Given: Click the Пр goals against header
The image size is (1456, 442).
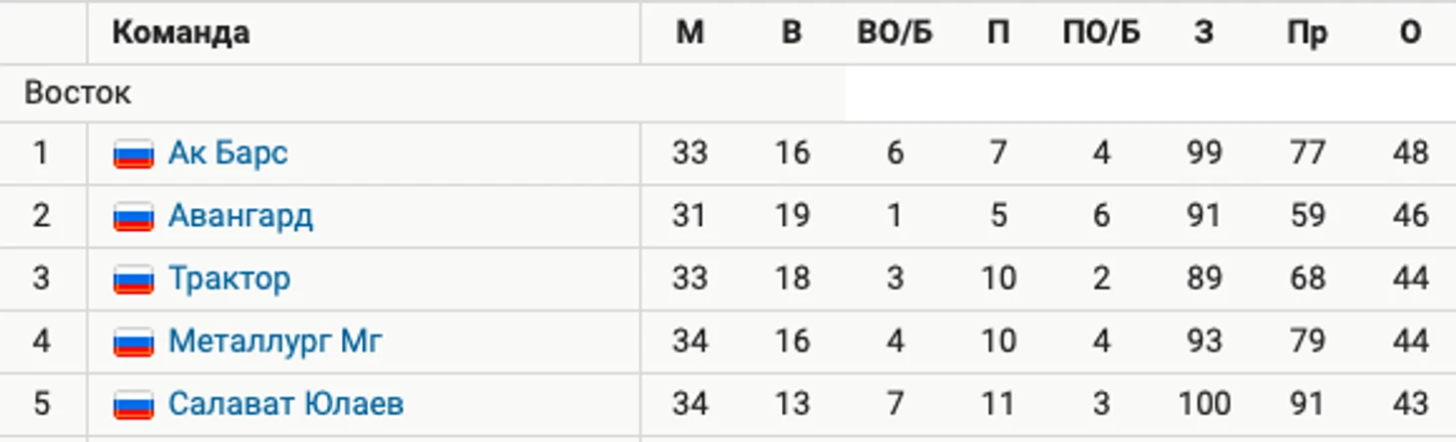Looking at the screenshot, I should pyautogui.click(x=1306, y=33).
